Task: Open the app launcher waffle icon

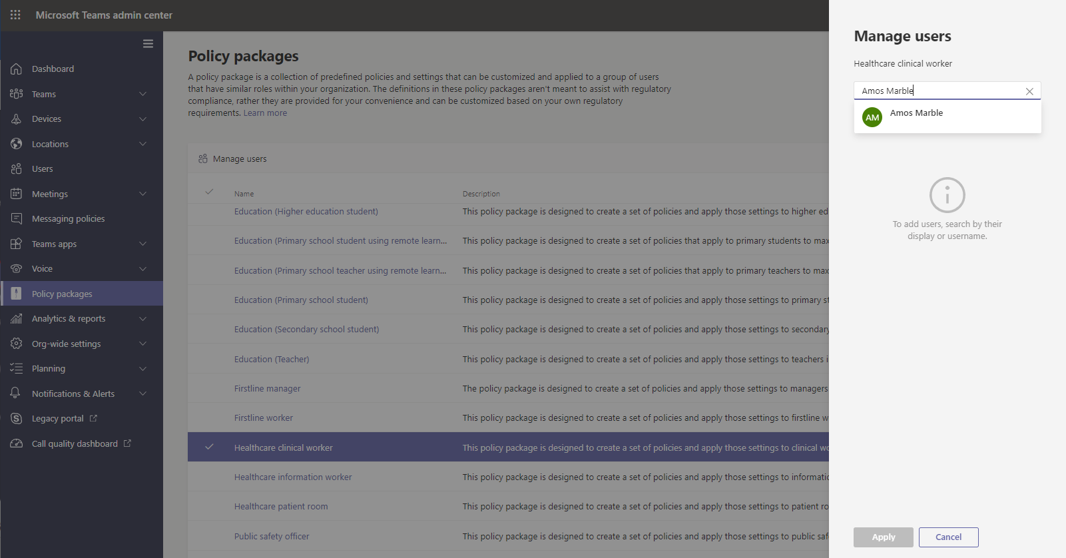Action: click(x=15, y=15)
